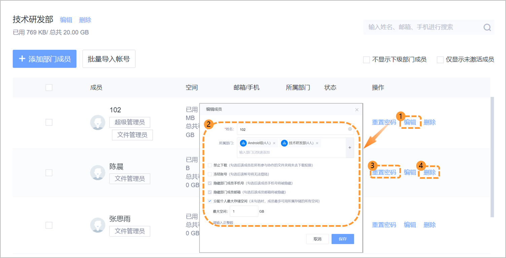Remove 技术研发部(4人) department tag
Image resolution: width=506 pixels, height=258 pixels.
tap(317, 143)
